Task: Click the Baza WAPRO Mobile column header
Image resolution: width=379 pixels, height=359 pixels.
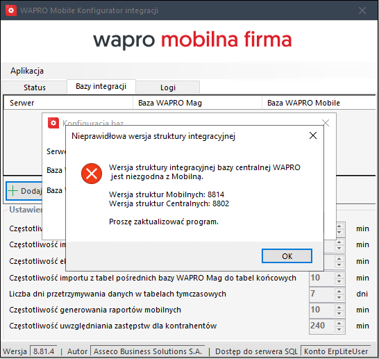Action: [x=319, y=103]
